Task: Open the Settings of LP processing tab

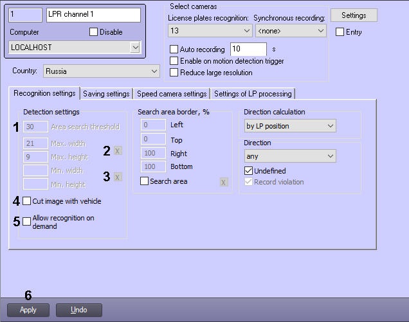Action: click(253, 94)
